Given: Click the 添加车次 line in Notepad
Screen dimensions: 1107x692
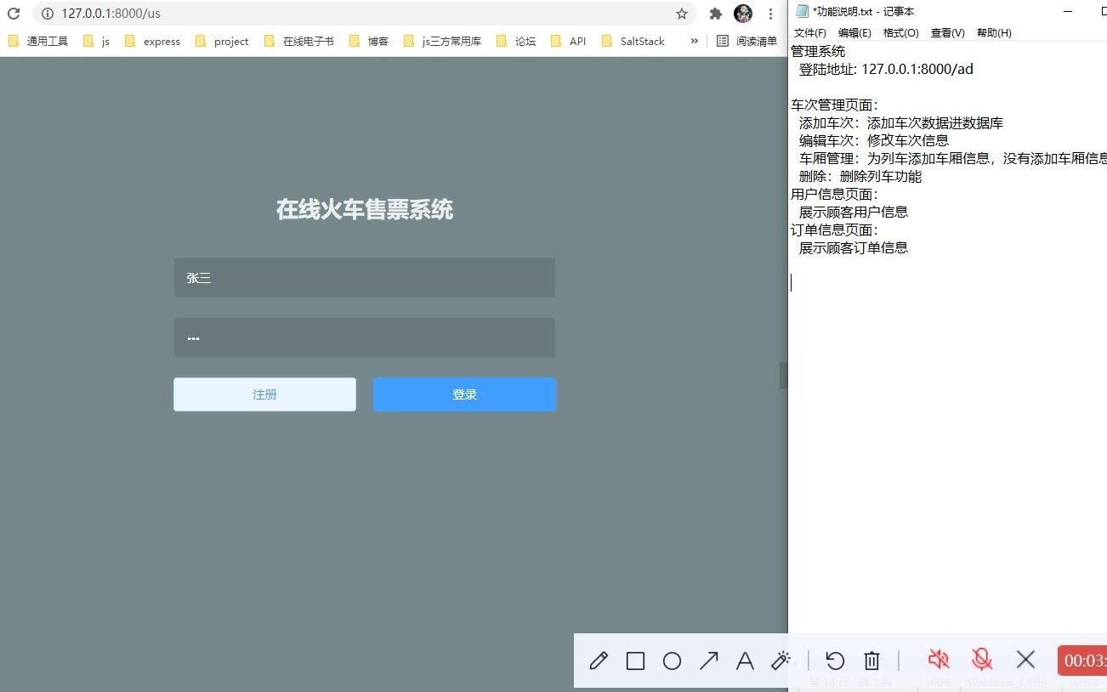Looking at the screenshot, I should click(x=900, y=123).
